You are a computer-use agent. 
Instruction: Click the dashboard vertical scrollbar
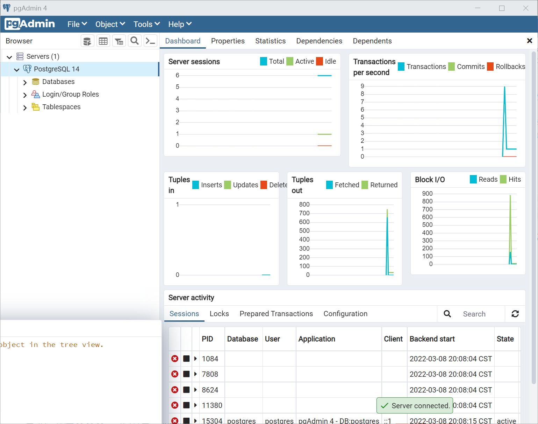coord(534,217)
